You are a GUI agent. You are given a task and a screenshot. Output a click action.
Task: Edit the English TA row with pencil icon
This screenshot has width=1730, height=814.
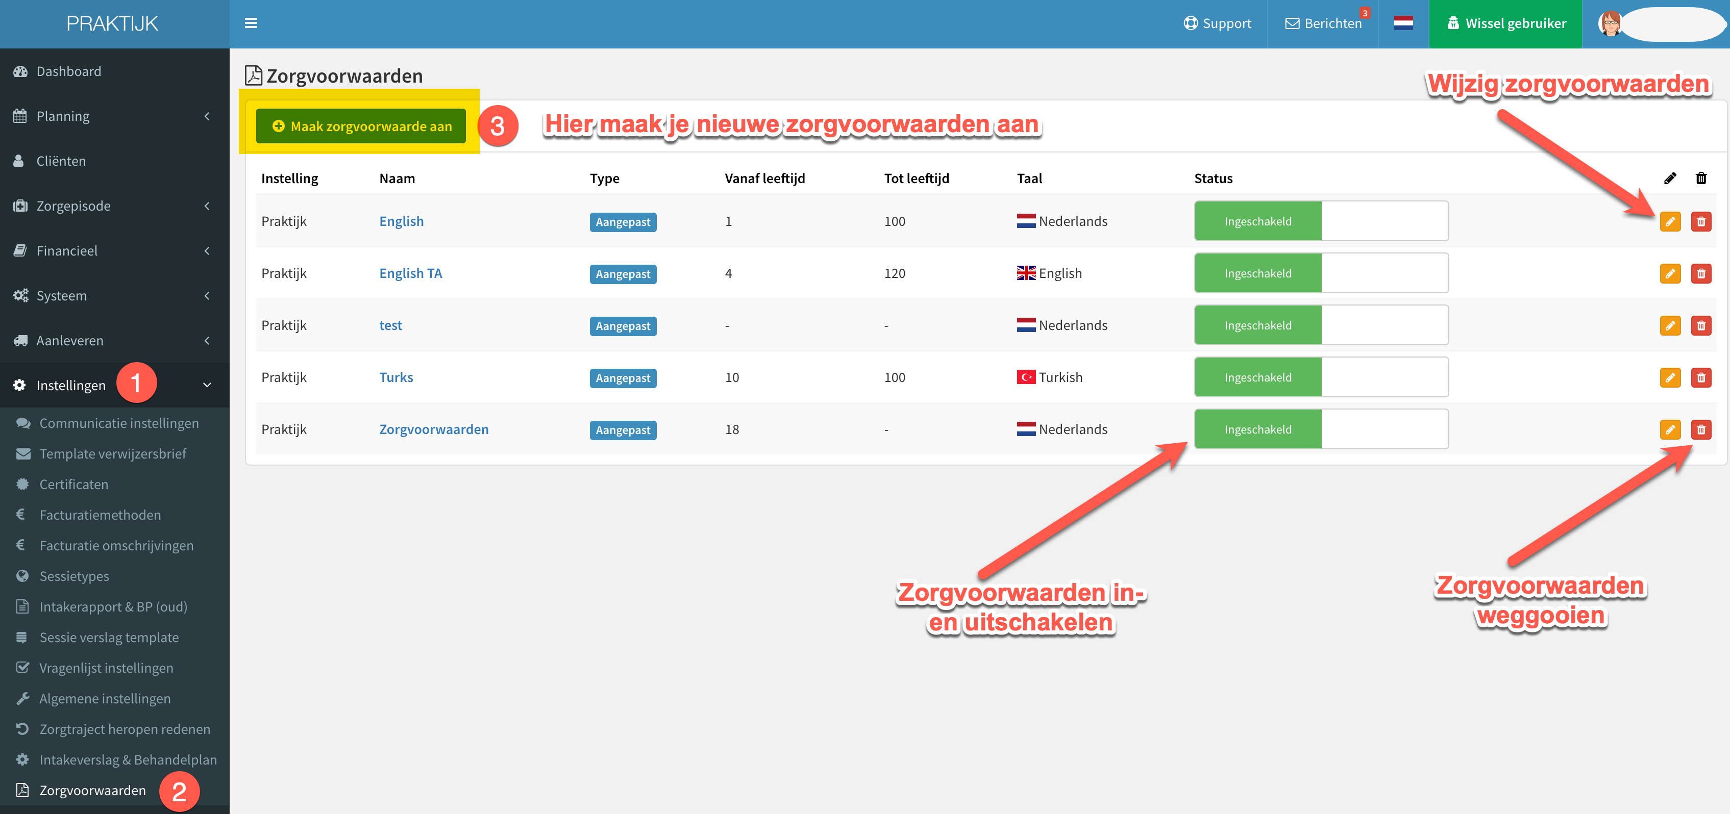[x=1670, y=273]
